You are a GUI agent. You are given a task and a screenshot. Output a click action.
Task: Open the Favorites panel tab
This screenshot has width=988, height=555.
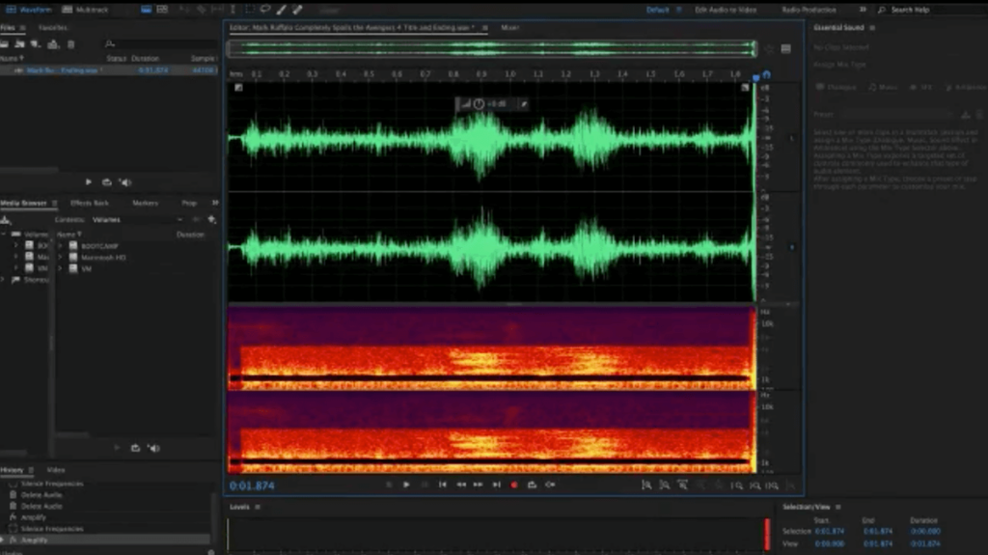(52, 28)
